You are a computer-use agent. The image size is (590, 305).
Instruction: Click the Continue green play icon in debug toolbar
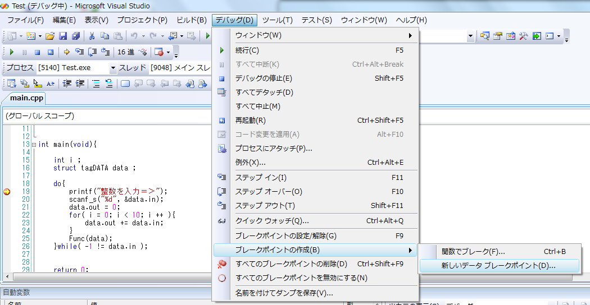(x=12, y=52)
